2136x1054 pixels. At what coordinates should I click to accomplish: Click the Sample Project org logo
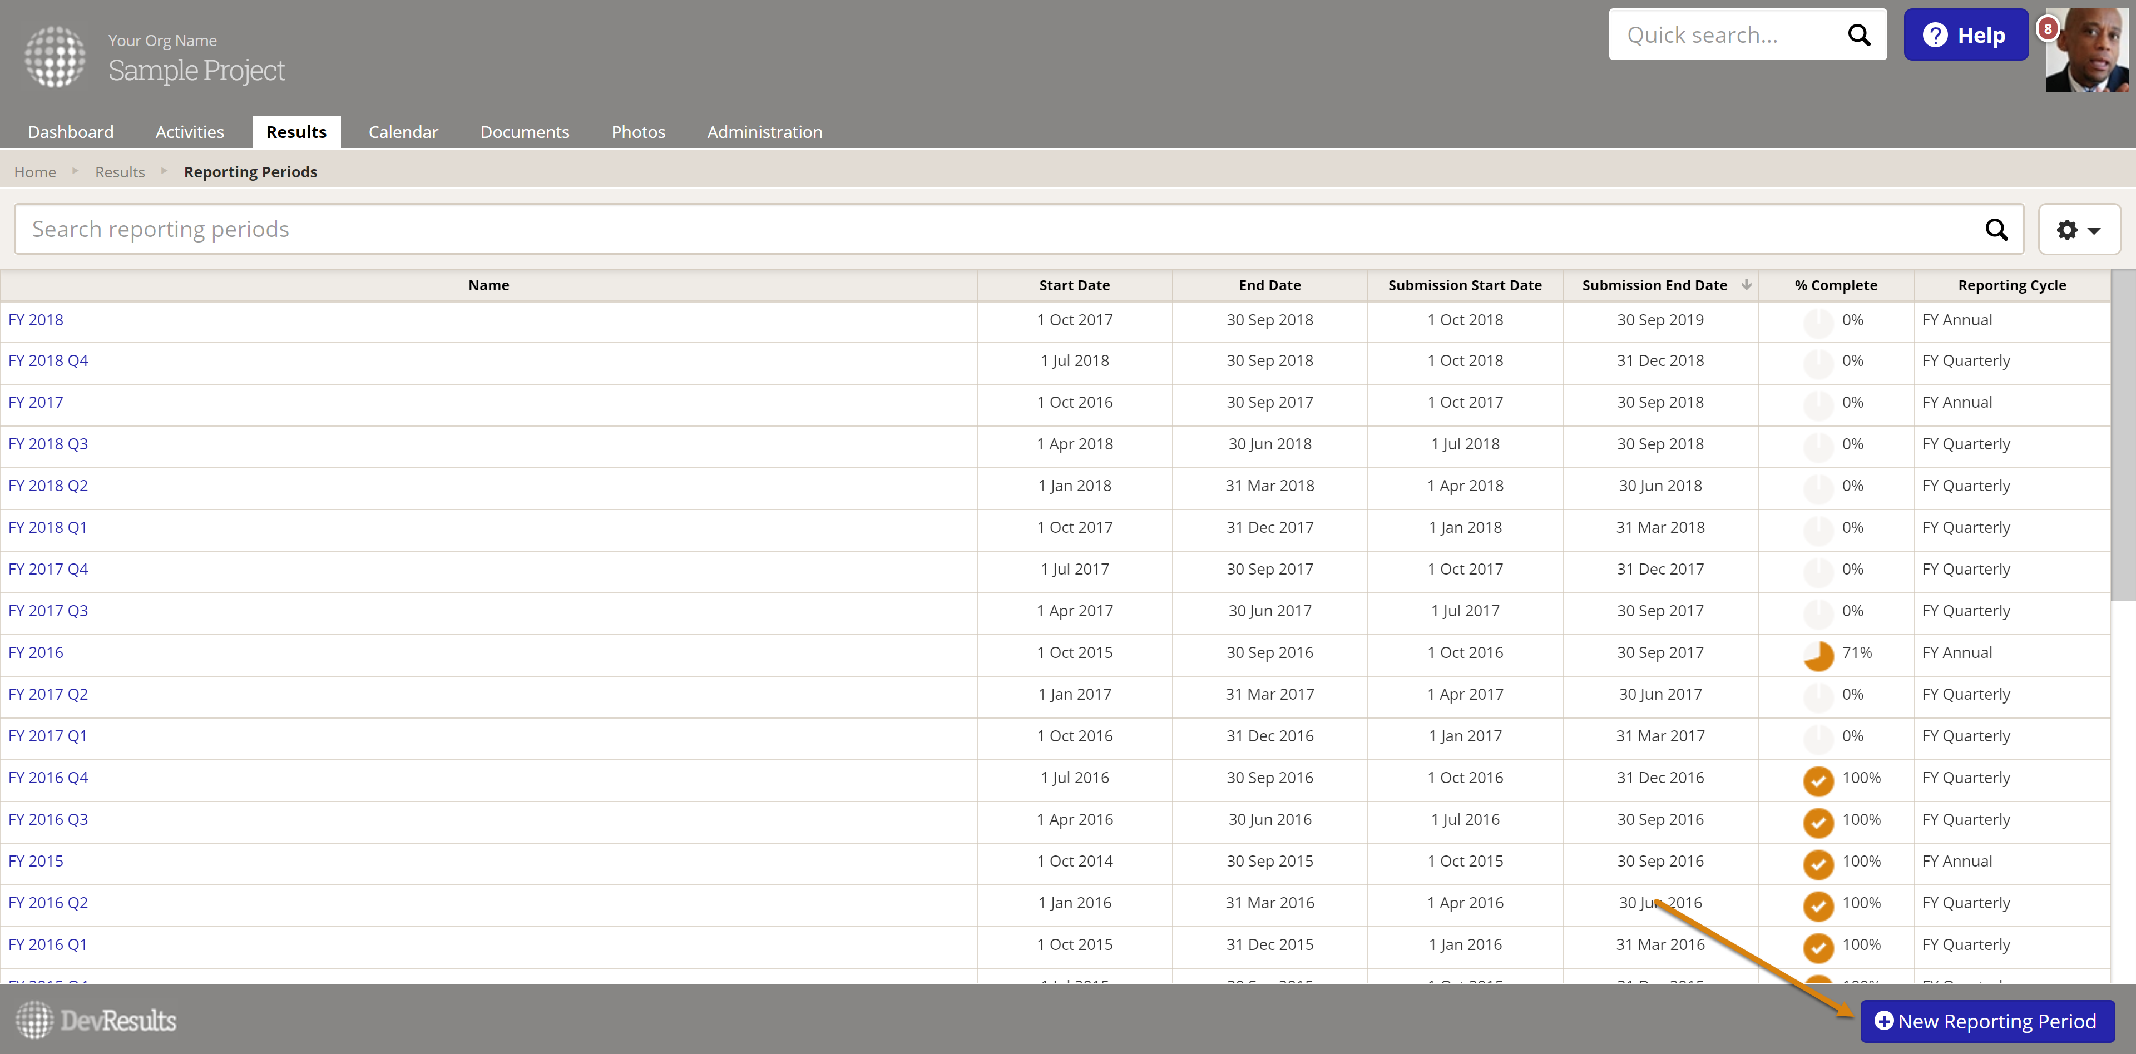click(54, 57)
